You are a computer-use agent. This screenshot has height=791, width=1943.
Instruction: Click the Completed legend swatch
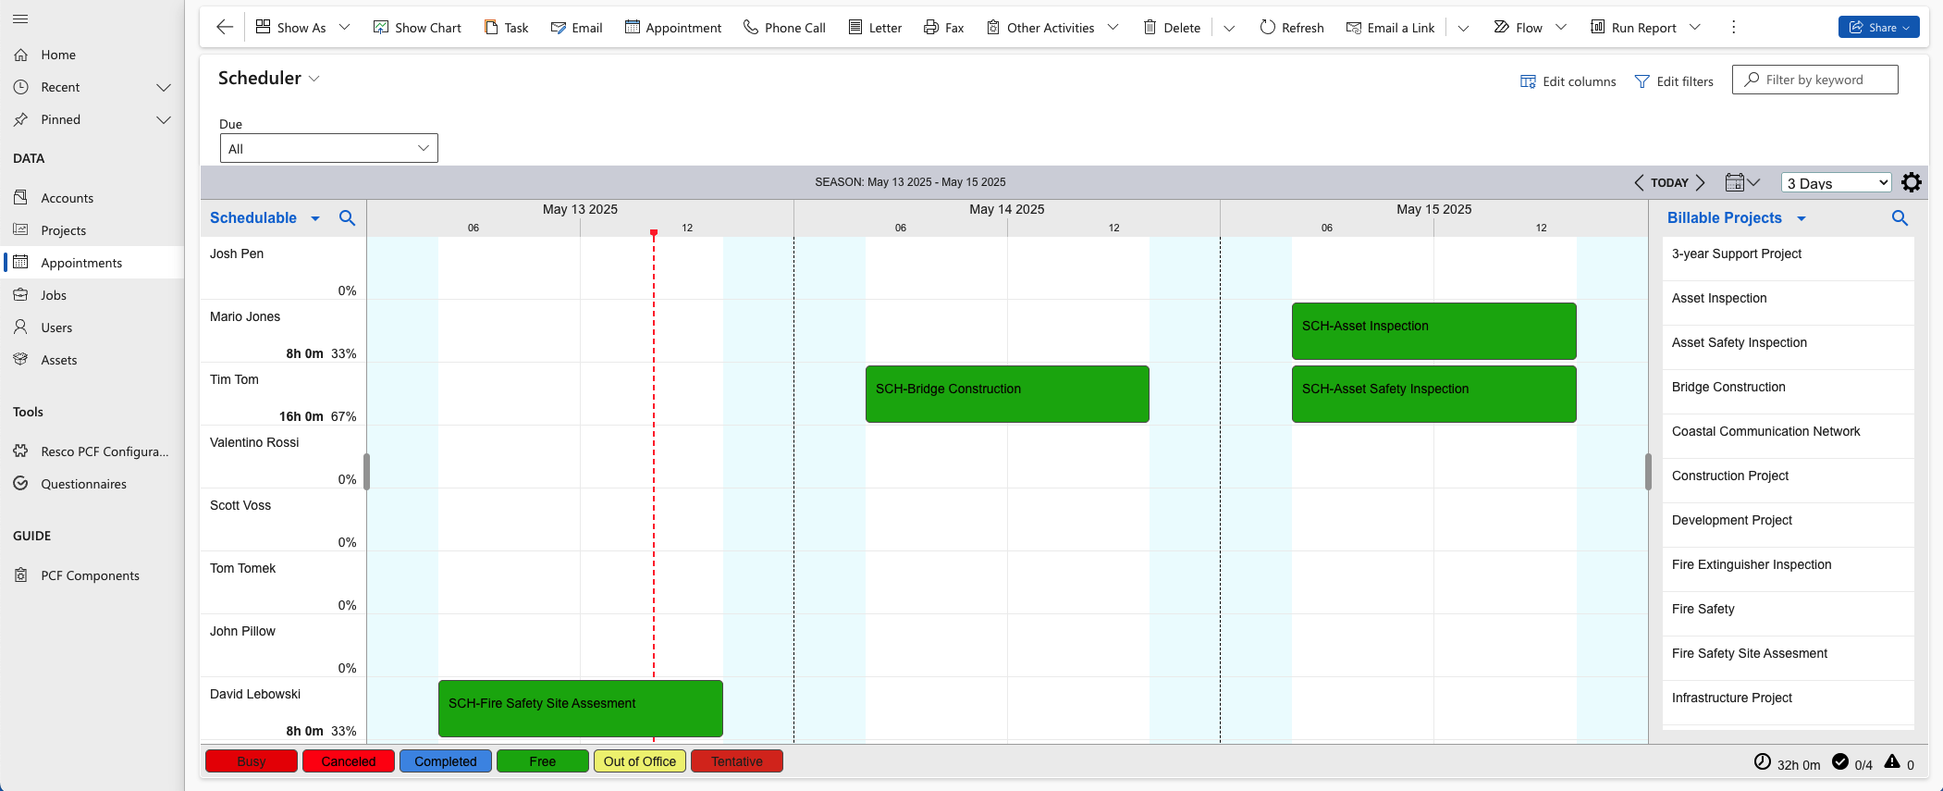446,761
